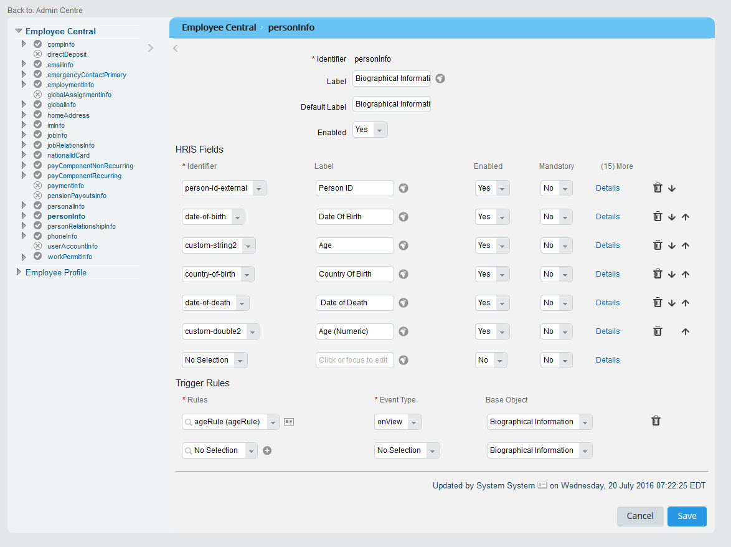The height and width of the screenshot is (547, 731).
Task: Edit the Default Label input field
Action: coord(392,104)
